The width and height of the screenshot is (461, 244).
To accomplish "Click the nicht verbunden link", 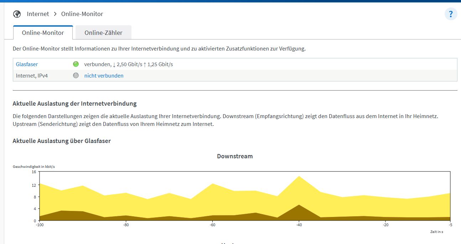I will tap(104, 75).
